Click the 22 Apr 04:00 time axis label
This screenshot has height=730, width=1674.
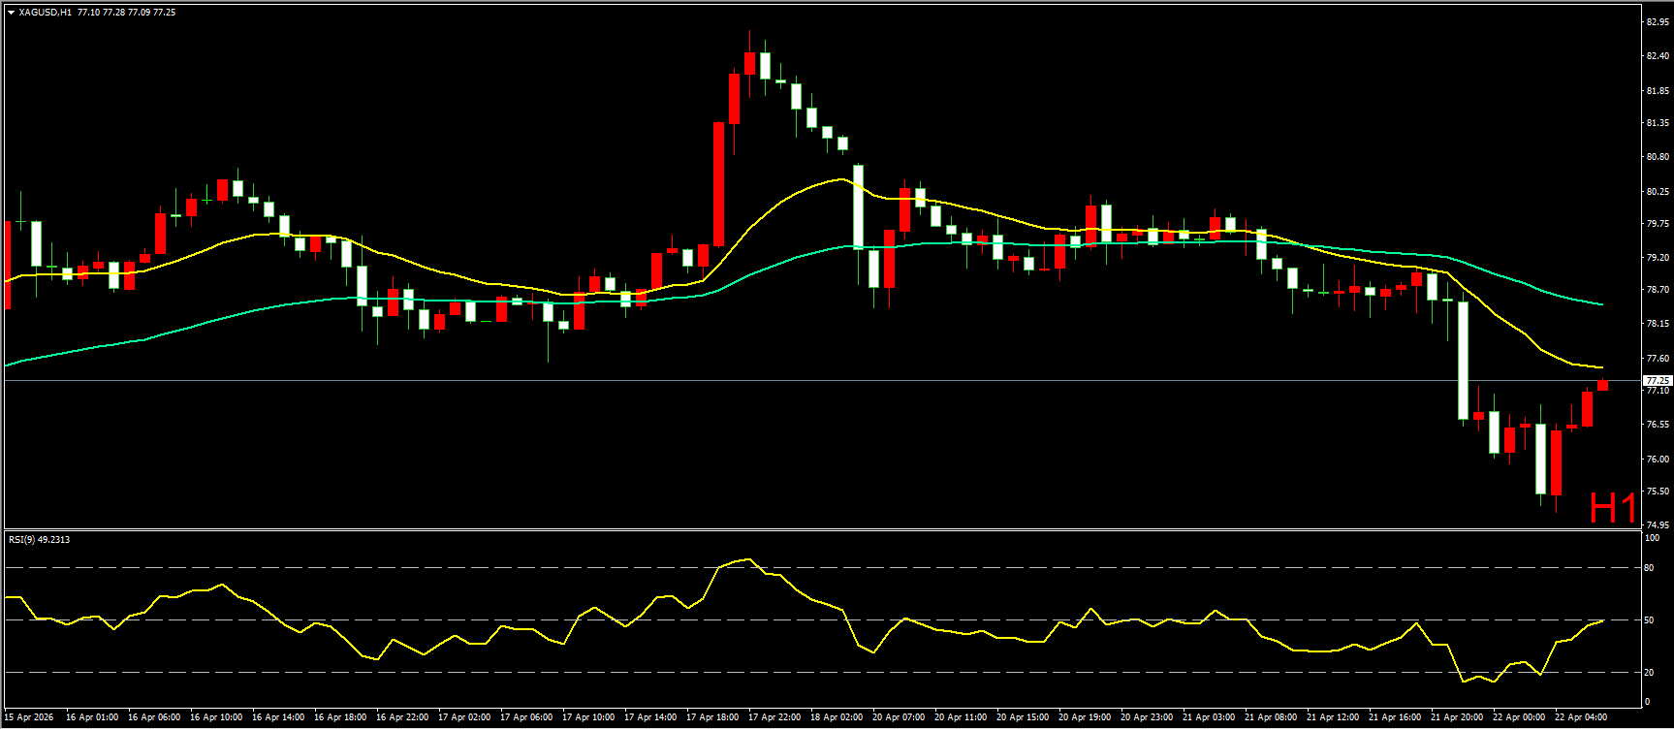[x=1580, y=717]
